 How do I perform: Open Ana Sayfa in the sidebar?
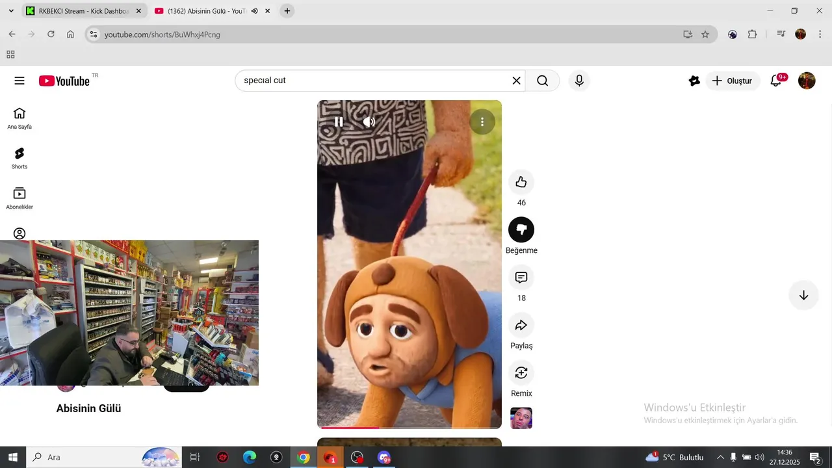pyautogui.click(x=19, y=118)
